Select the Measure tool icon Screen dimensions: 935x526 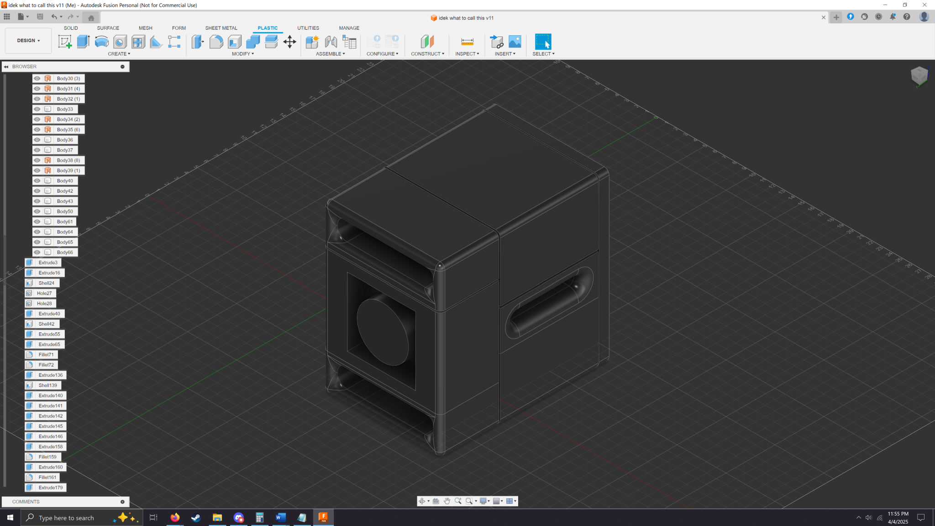click(x=467, y=42)
